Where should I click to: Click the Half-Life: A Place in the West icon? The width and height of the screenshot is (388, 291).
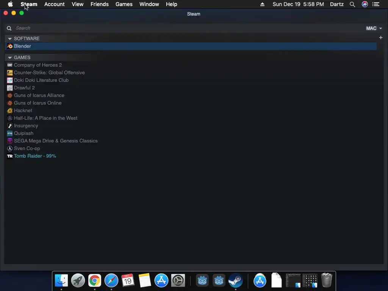(x=9, y=118)
